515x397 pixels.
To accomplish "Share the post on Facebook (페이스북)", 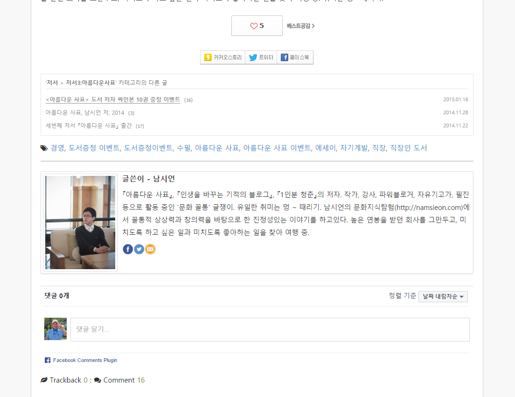I will [295, 57].
